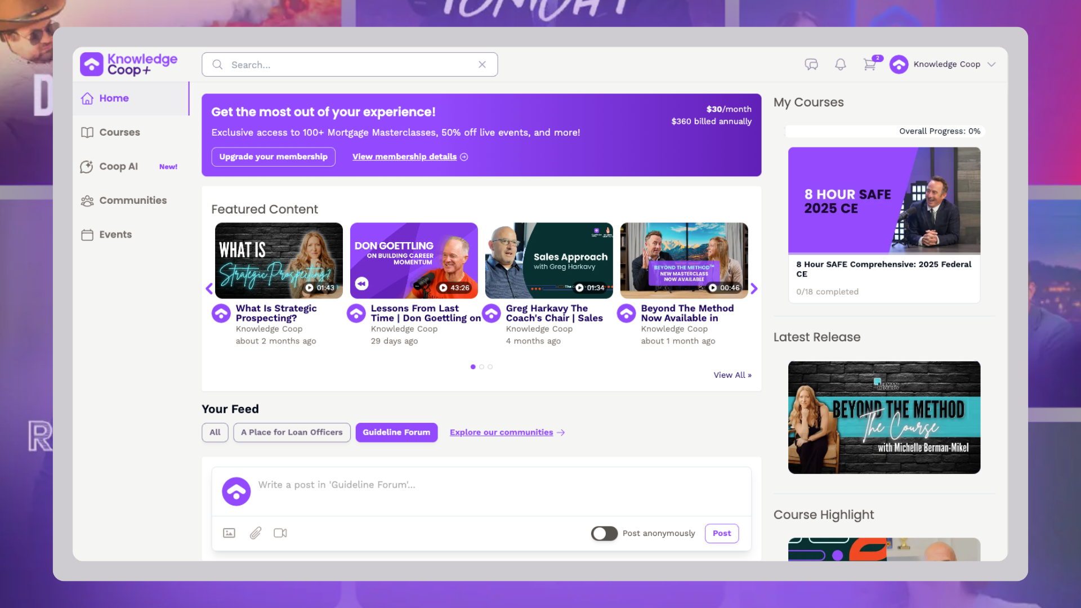Clear the search field with X icon
Image resolution: width=1081 pixels, height=608 pixels.
click(x=482, y=65)
